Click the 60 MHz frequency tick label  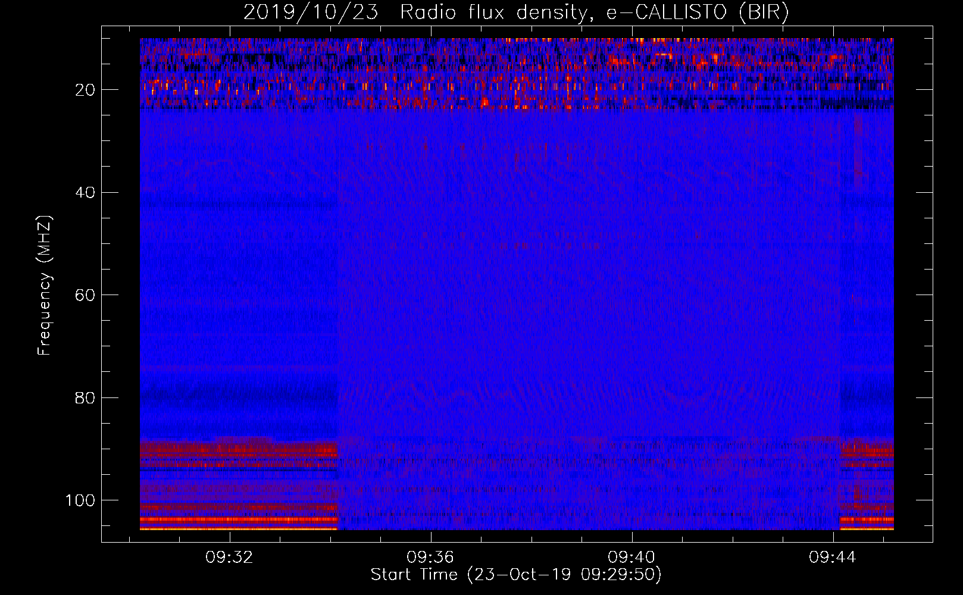85,295
